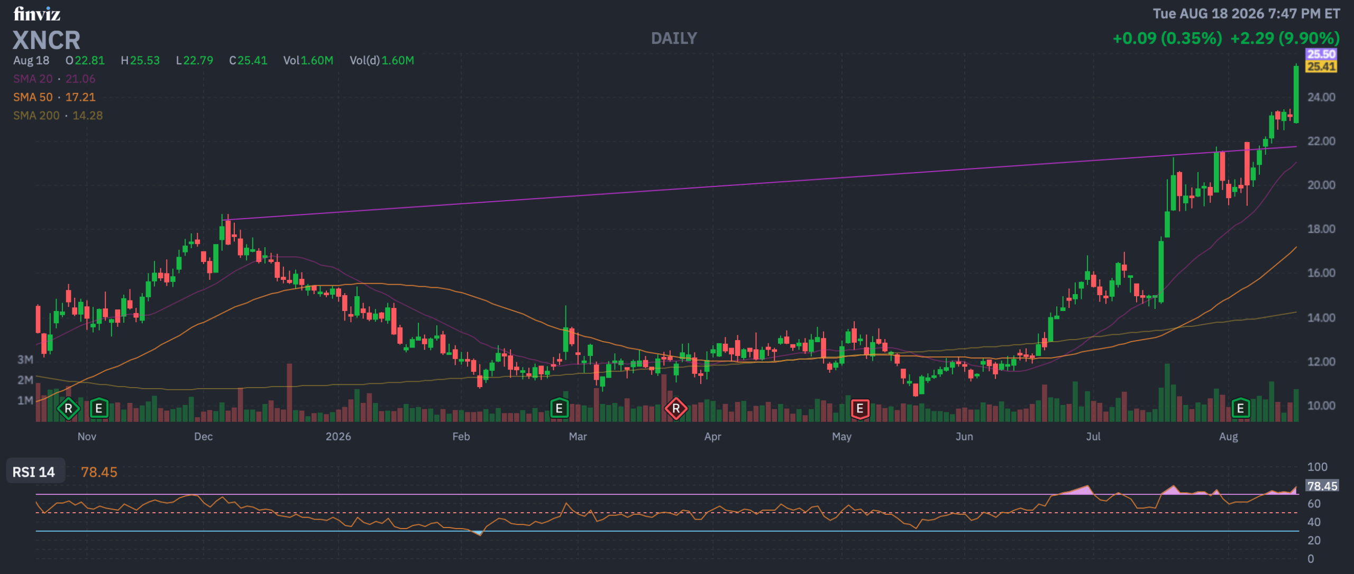The image size is (1354, 574).
Task: Click the Aug label on the time axis
Action: (1229, 437)
